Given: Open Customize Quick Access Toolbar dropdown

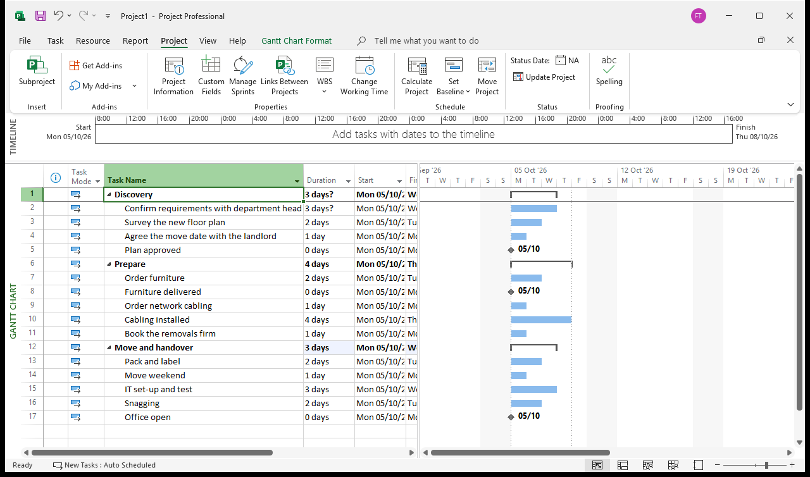Looking at the screenshot, I should pyautogui.click(x=108, y=16).
